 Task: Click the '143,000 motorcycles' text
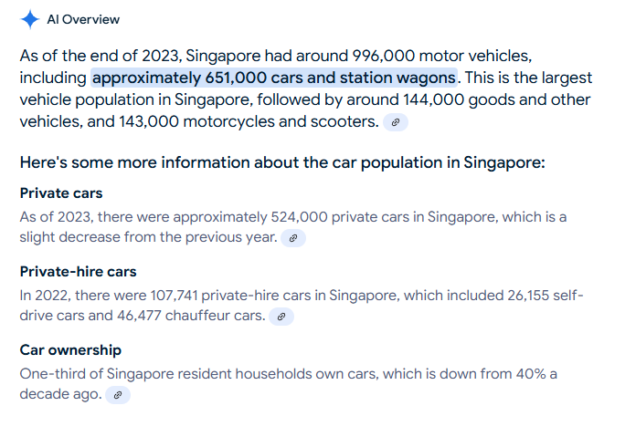(x=196, y=121)
